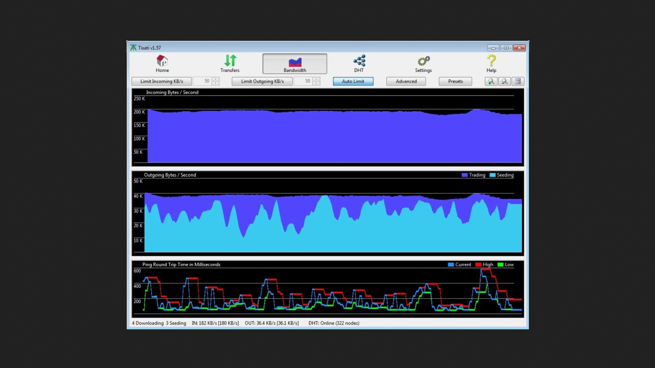Decrease the outgoing limit with the down stepper
The height and width of the screenshot is (368, 655).
pyautogui.click(x=317, y=83)
